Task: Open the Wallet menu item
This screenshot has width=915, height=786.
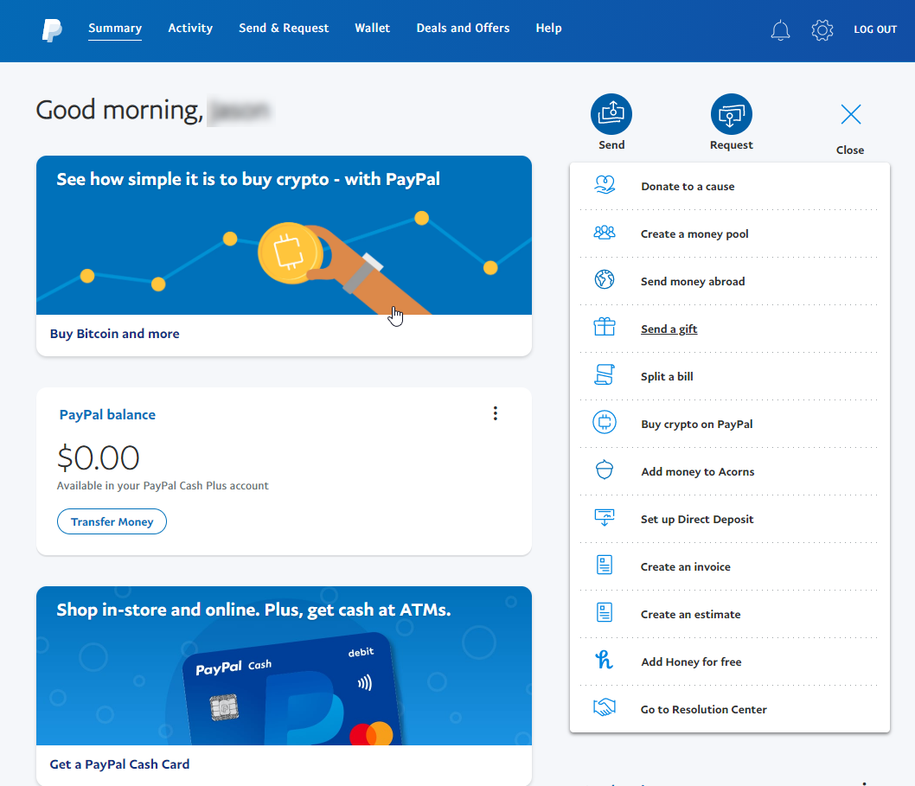Action: [x=373, y=28]
